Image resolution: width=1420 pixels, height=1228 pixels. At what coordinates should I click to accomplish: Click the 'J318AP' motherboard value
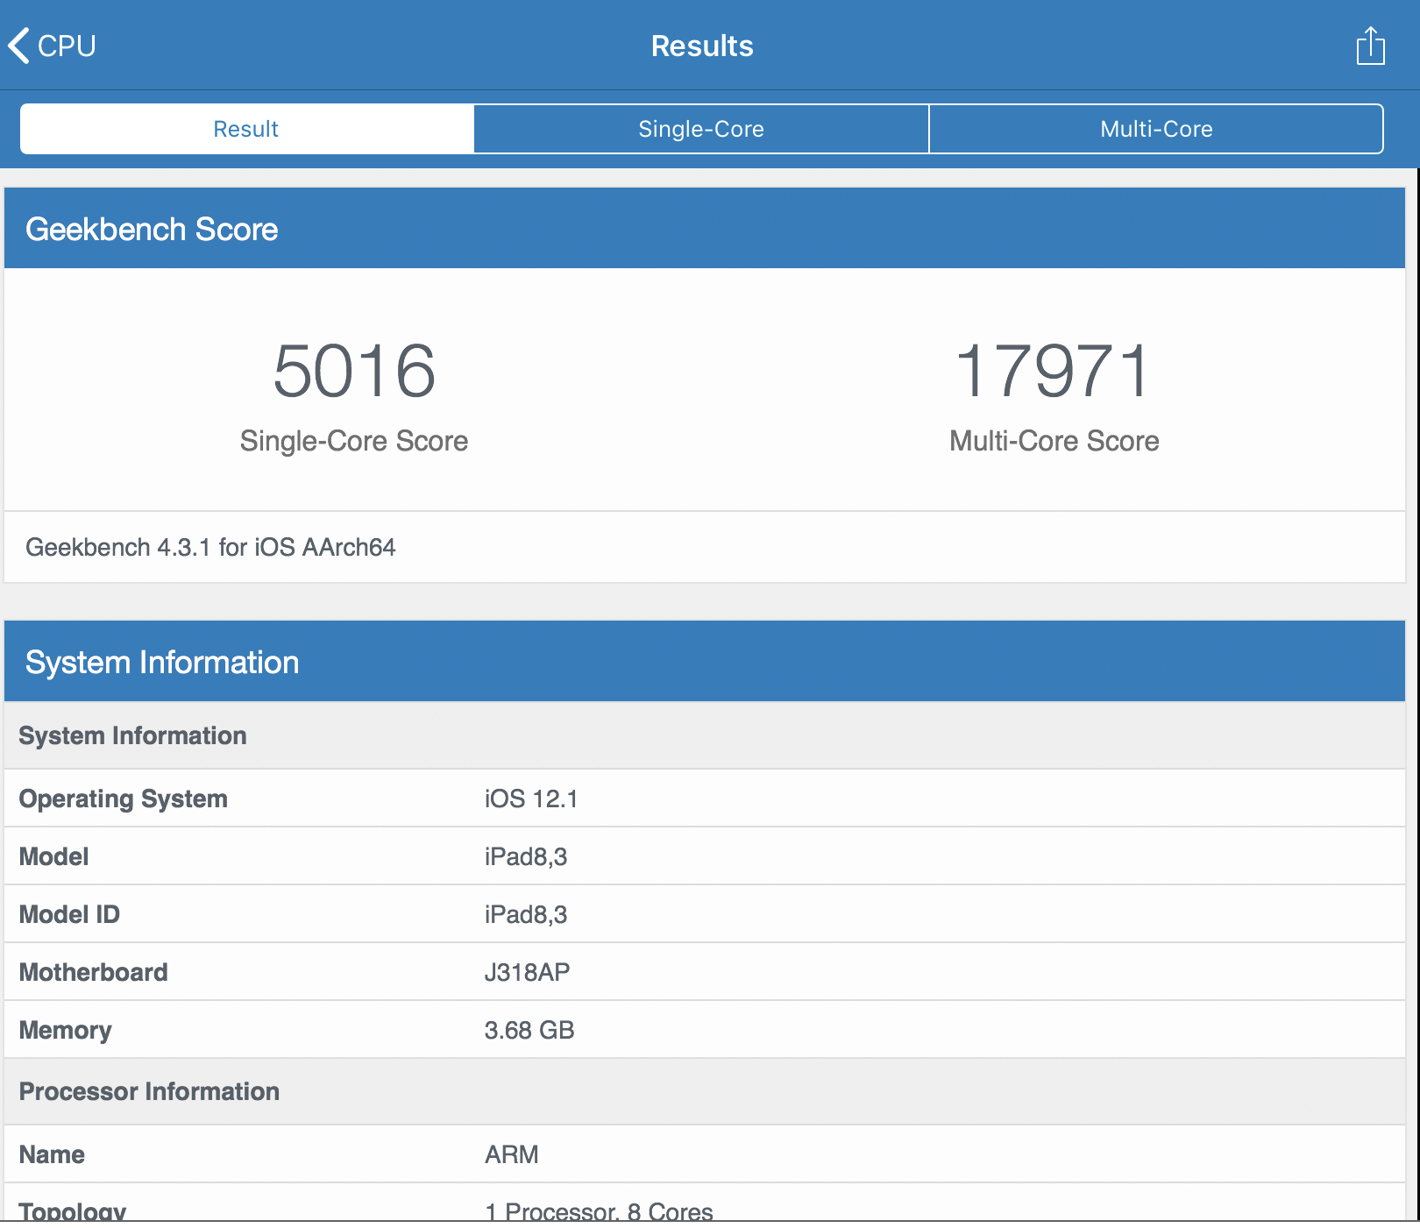pos(528,972)
